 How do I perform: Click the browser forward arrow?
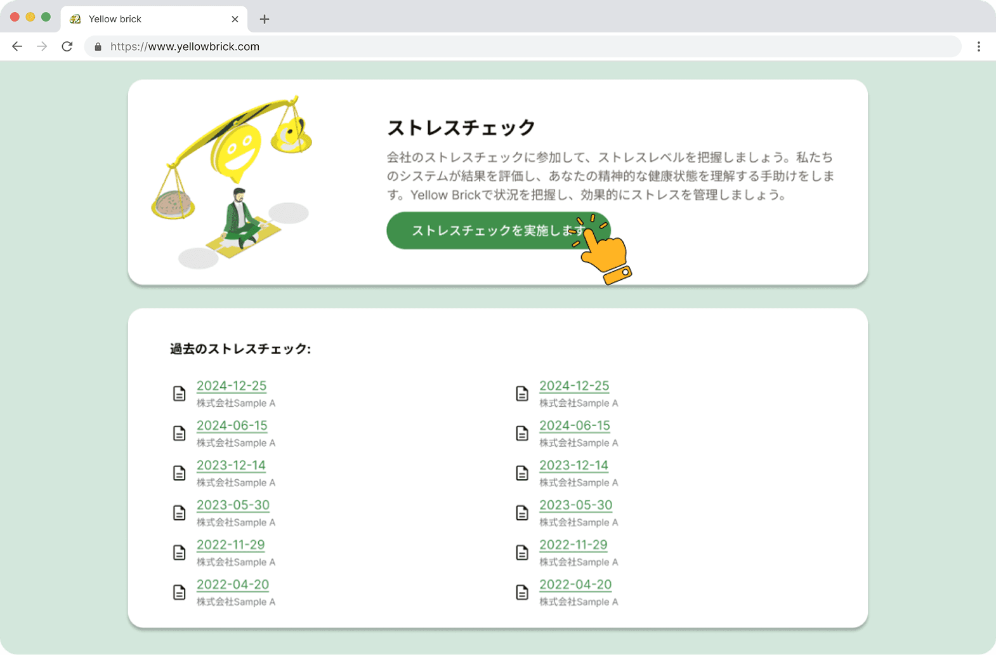click(42, 46)
